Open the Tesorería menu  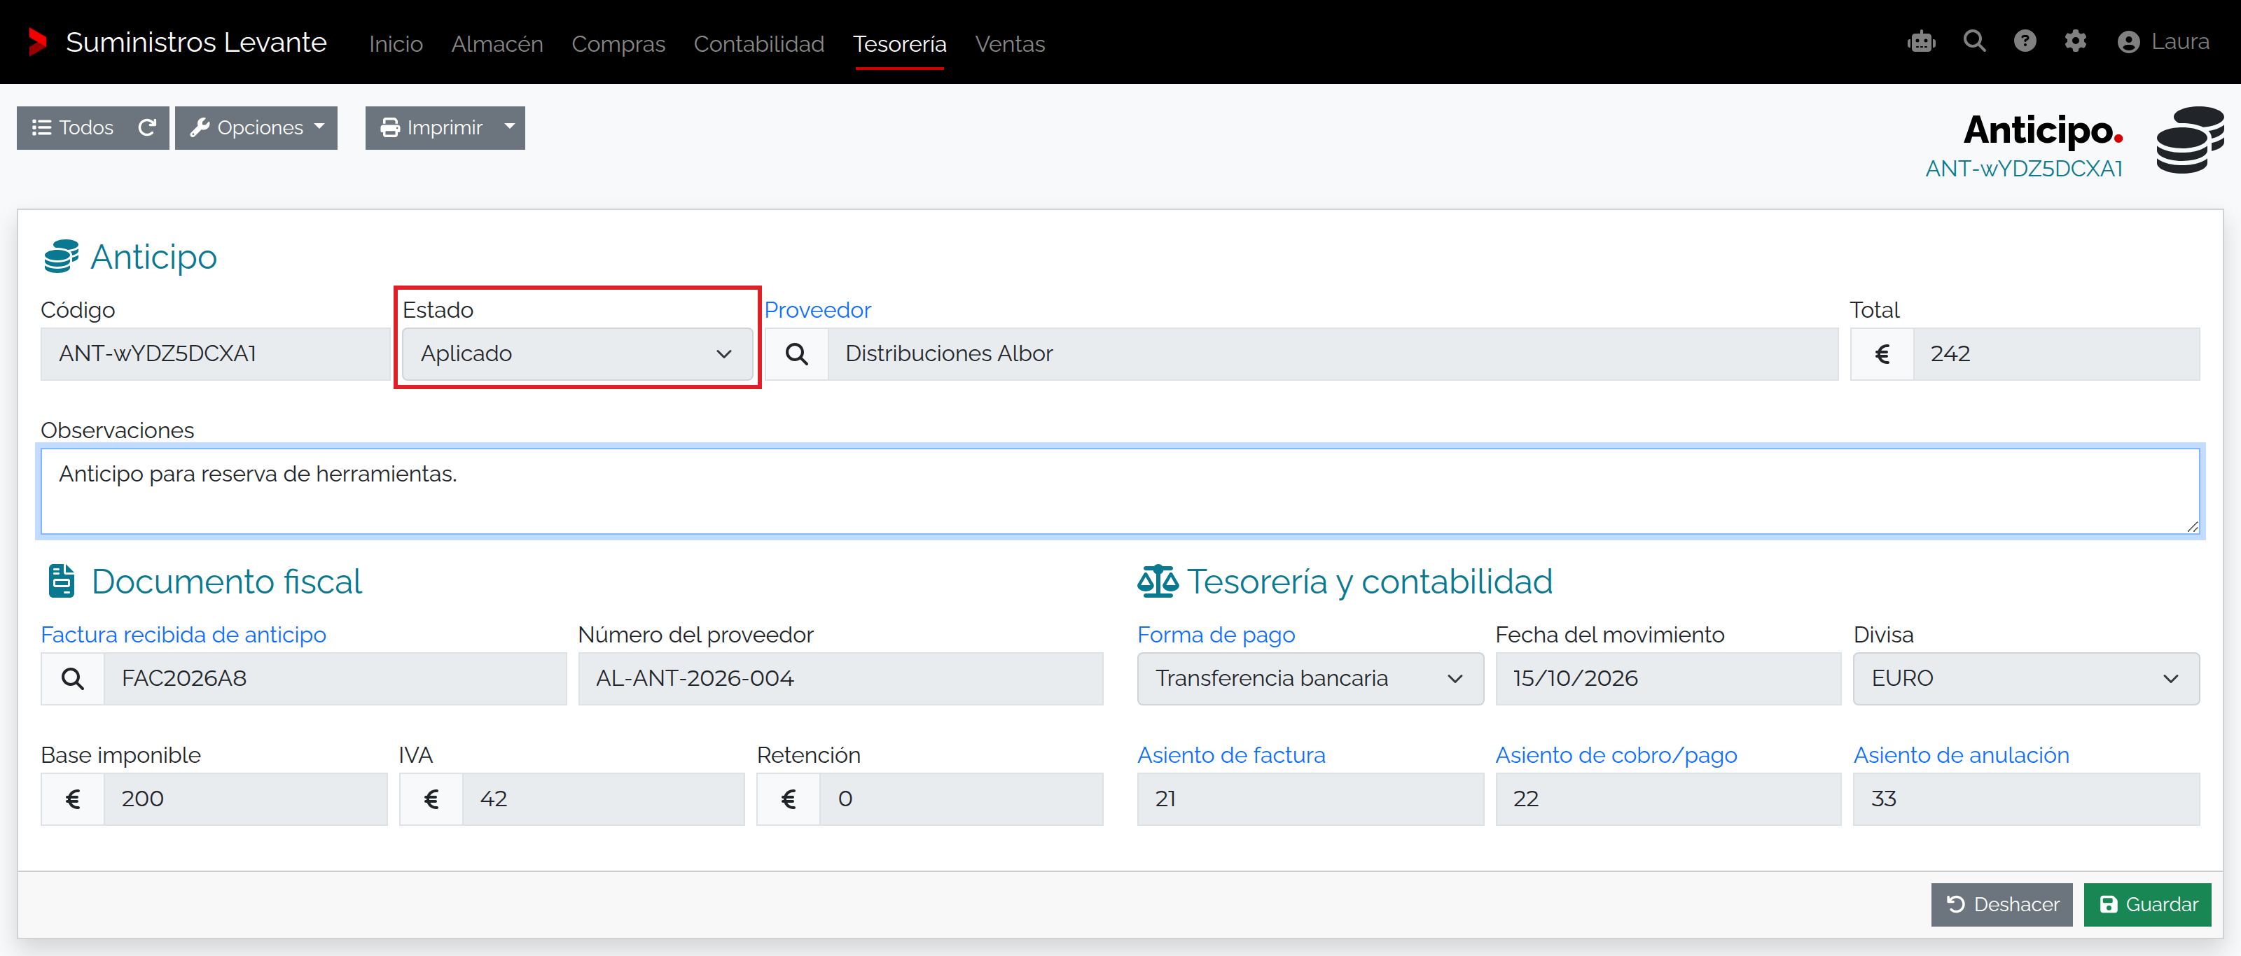899,43
